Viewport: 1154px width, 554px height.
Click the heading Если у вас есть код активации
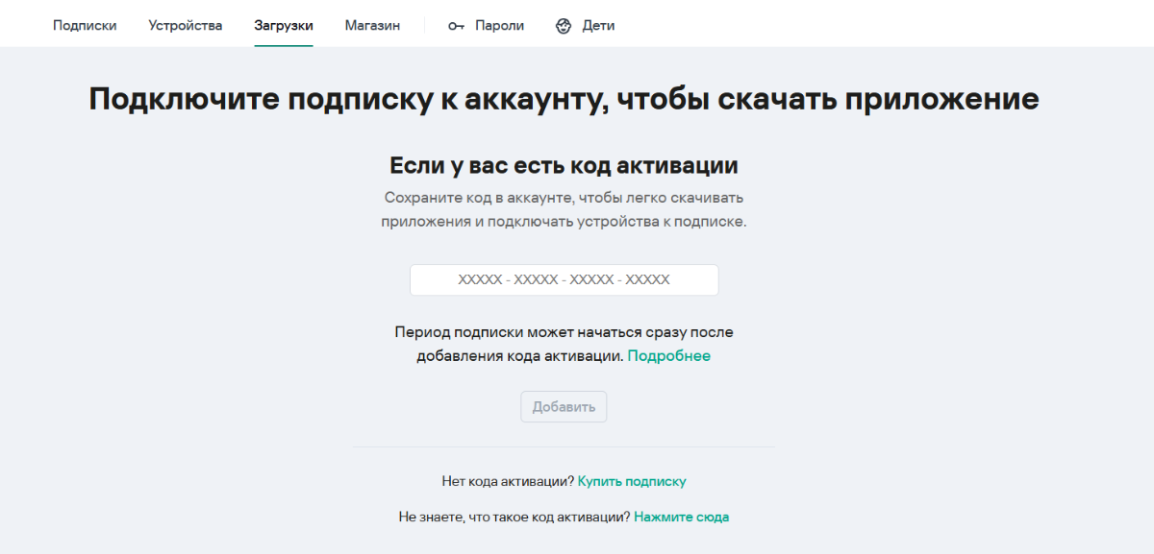564,165
